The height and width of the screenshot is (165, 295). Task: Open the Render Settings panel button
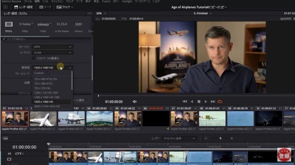click(23, 7)
